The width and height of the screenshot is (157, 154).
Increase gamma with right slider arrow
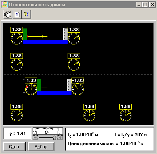coord(60,138)
